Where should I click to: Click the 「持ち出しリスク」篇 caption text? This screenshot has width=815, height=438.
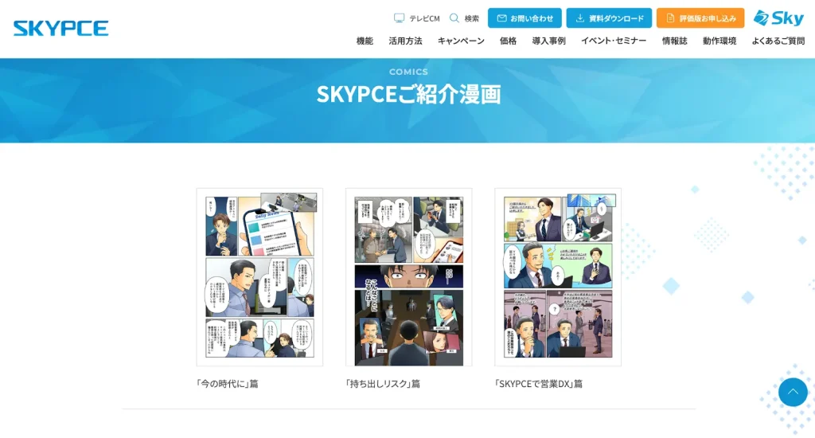(383, 384)
